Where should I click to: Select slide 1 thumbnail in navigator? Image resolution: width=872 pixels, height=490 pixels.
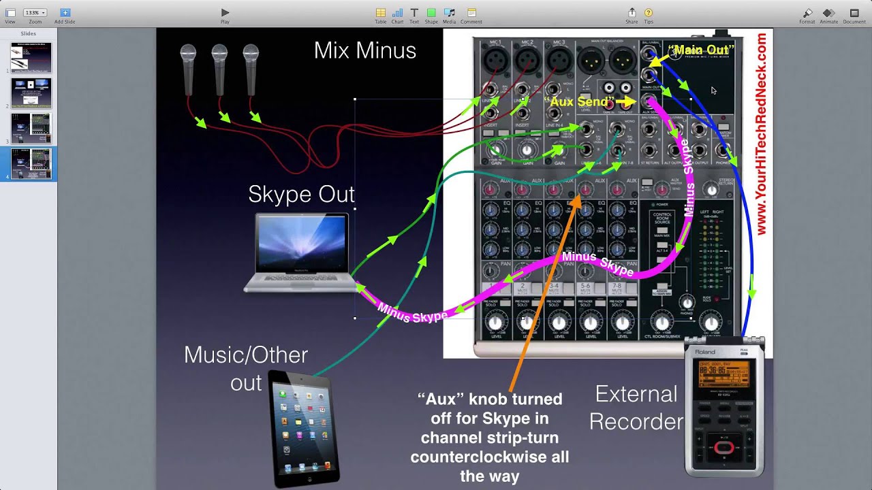[31, 58]
